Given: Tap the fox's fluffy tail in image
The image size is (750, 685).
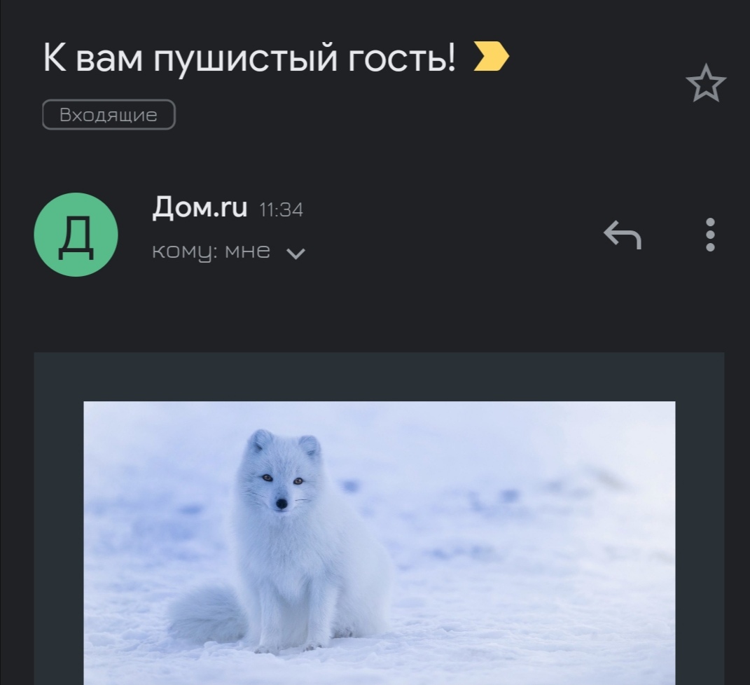Looking at the screenshot, I should (206, 616).
